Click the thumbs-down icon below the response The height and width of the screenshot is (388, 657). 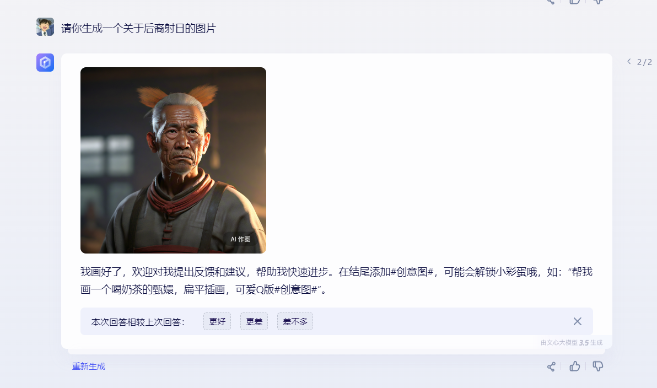[x=598, y=366]
